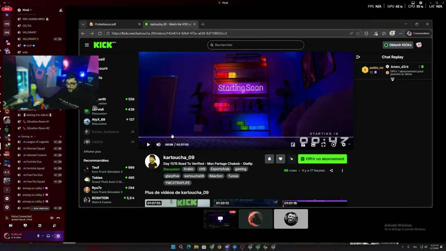Expand the chat leaderboard chevron
The height and width of the screenshot is (251, 446).
tap(392, 79)
